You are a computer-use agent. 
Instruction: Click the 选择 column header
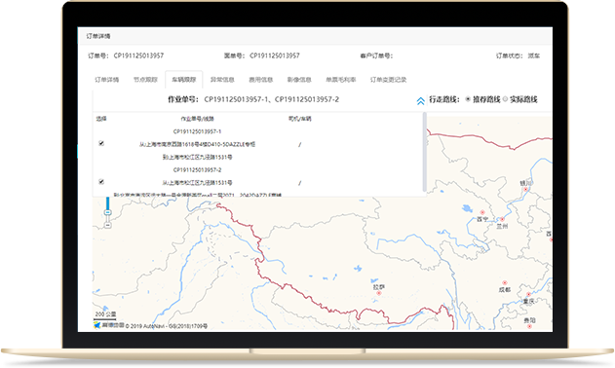(101, 119)
